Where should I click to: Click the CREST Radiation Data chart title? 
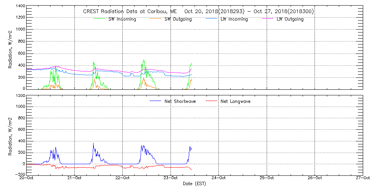pyautogui.click(x=198, y=12)
